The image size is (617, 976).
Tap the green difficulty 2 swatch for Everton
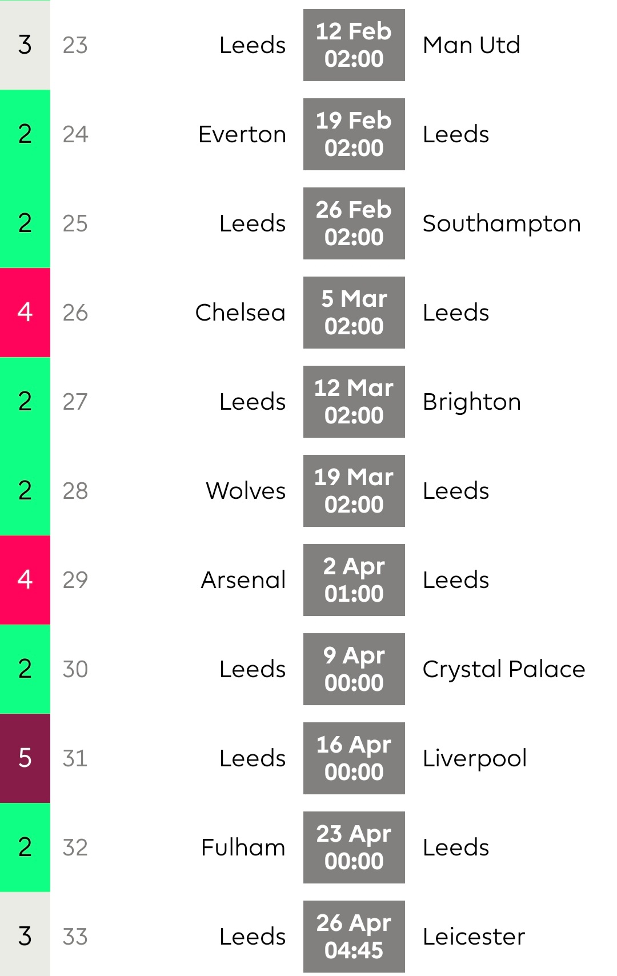coord(25,134)
